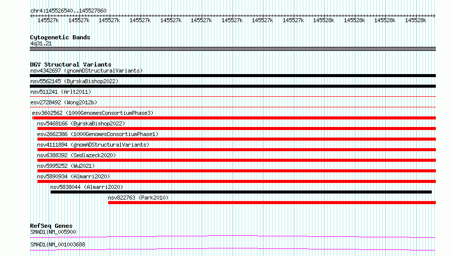The image size is (450, 256).
Task: Click the SMAD1|NM_001003688 gene label
Action: click(58, 244)
